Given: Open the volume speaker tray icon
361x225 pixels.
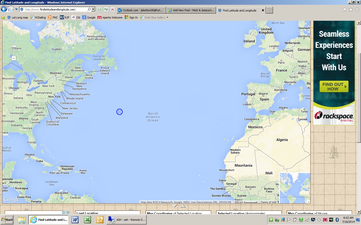Looking at the screenshot, I should pos(319,220).
